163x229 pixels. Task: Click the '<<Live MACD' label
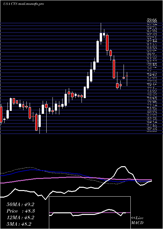[x=137, y=220]
